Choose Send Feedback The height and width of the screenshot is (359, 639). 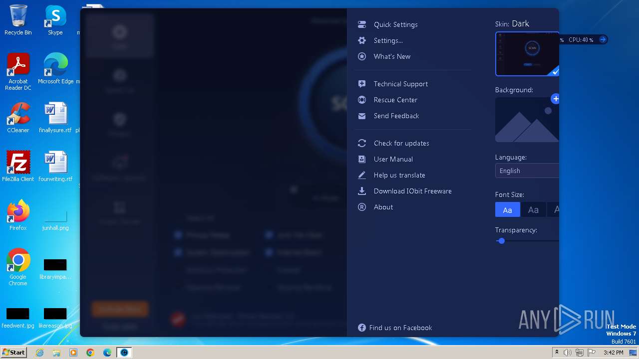tap(396, 116)
